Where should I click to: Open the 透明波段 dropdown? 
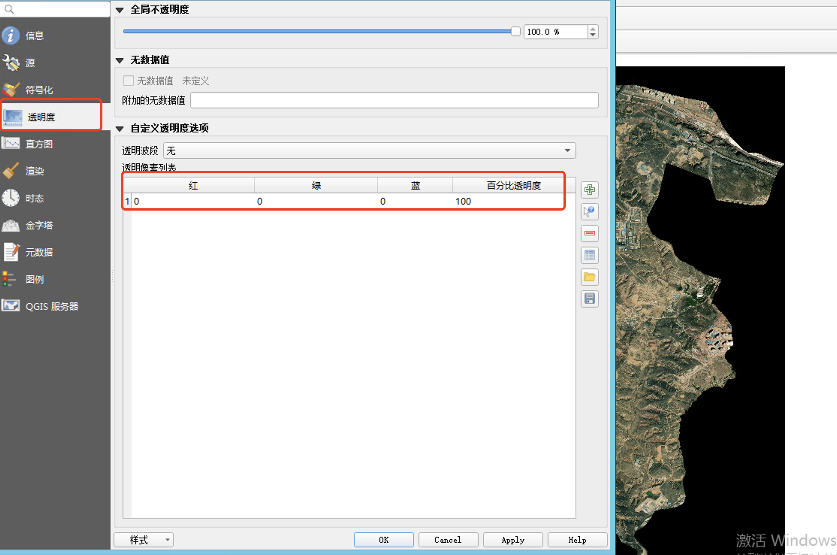(369, 151)
